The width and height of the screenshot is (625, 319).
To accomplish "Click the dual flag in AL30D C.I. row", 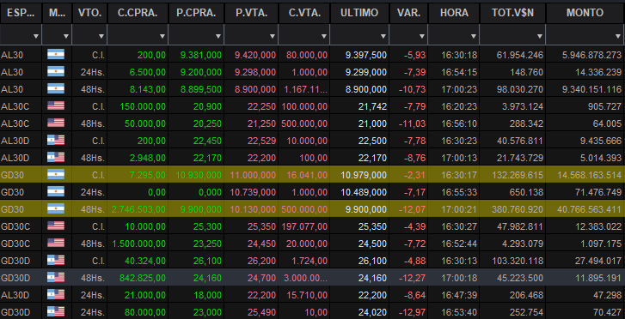I will 56,140.
